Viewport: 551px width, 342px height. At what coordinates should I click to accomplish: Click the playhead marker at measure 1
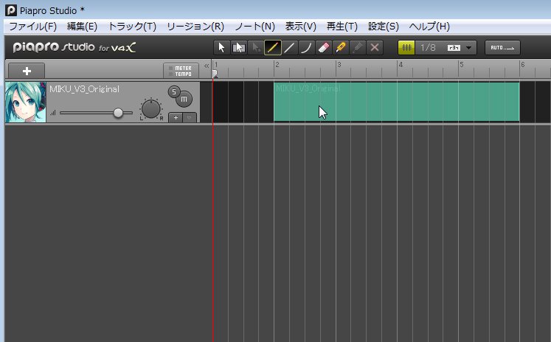215,74
